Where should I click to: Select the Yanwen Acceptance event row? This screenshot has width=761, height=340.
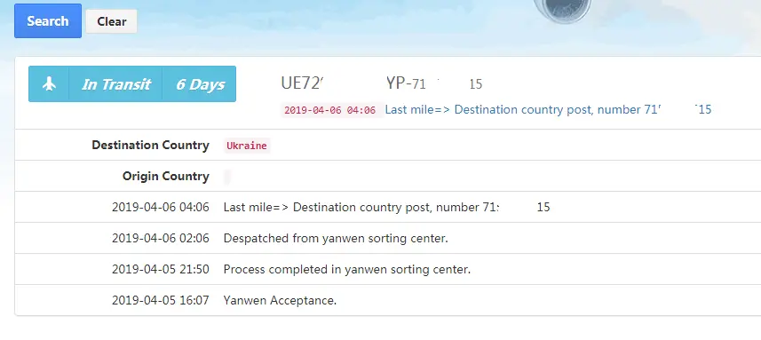(388, 300)
